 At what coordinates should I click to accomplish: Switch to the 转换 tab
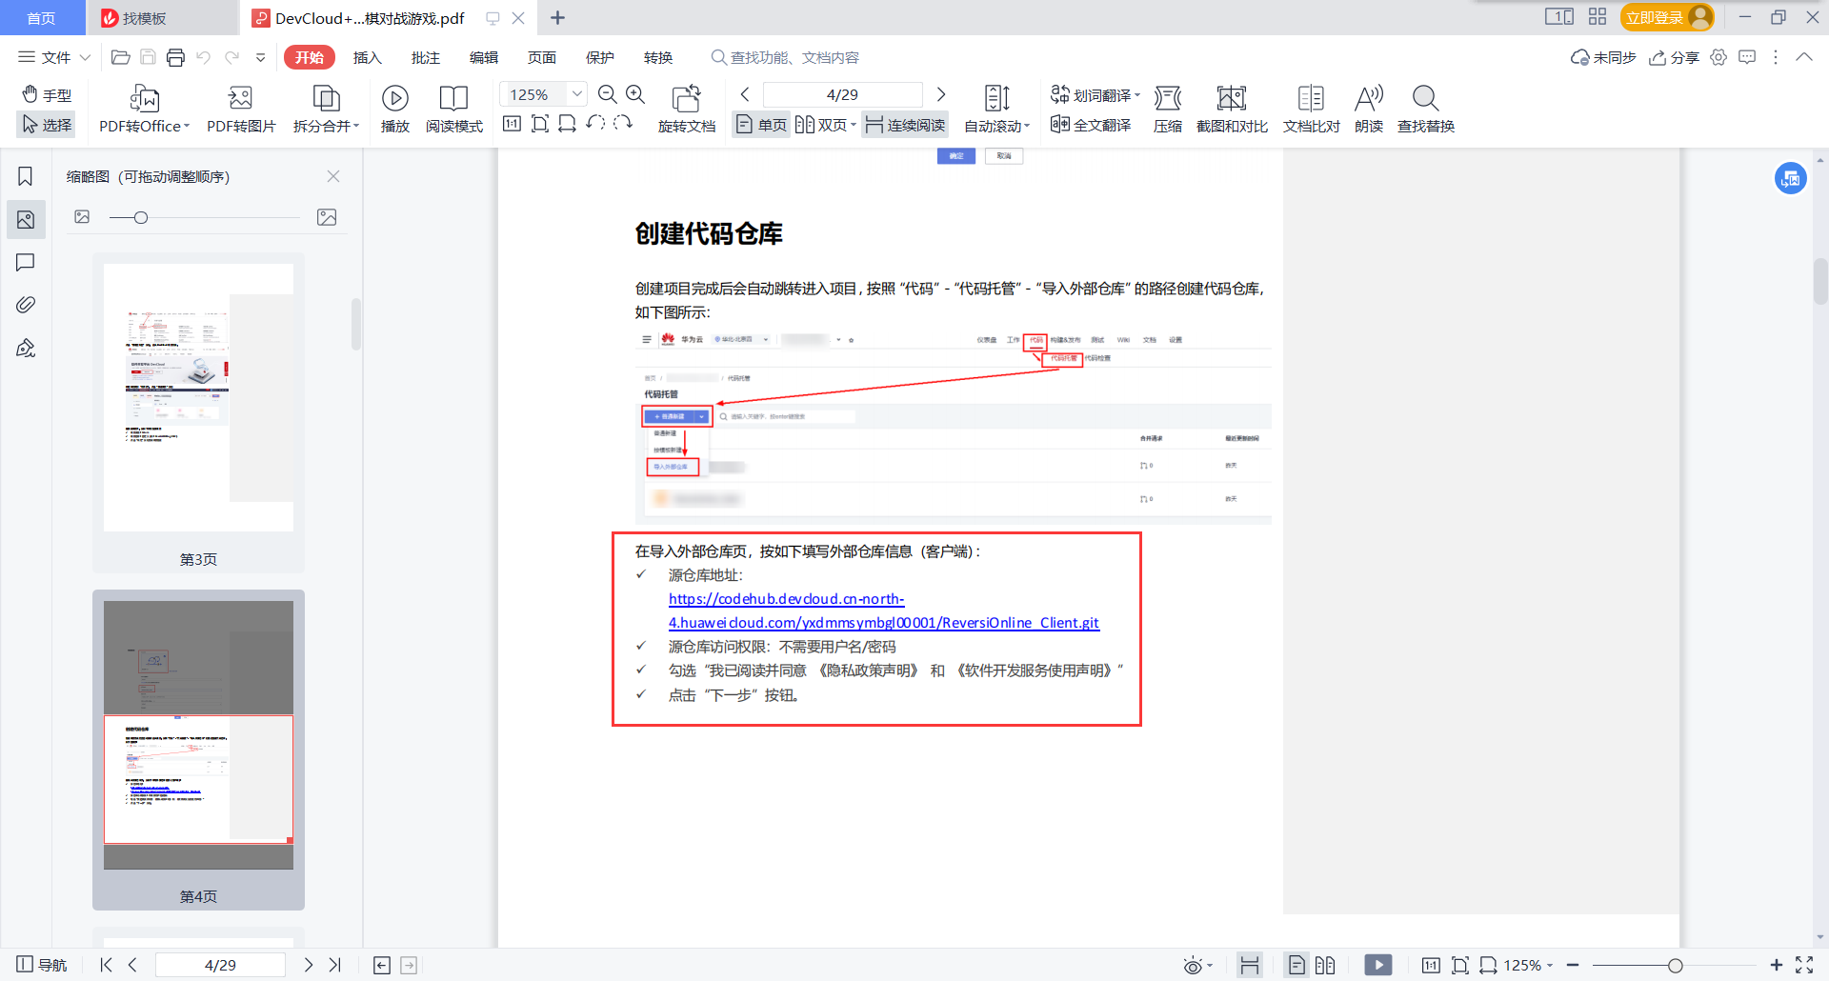coord(657,56)
